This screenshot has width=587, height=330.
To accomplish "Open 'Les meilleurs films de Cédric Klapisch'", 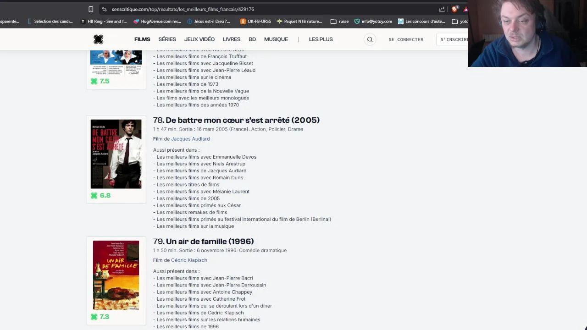I will tap(200, 313).
